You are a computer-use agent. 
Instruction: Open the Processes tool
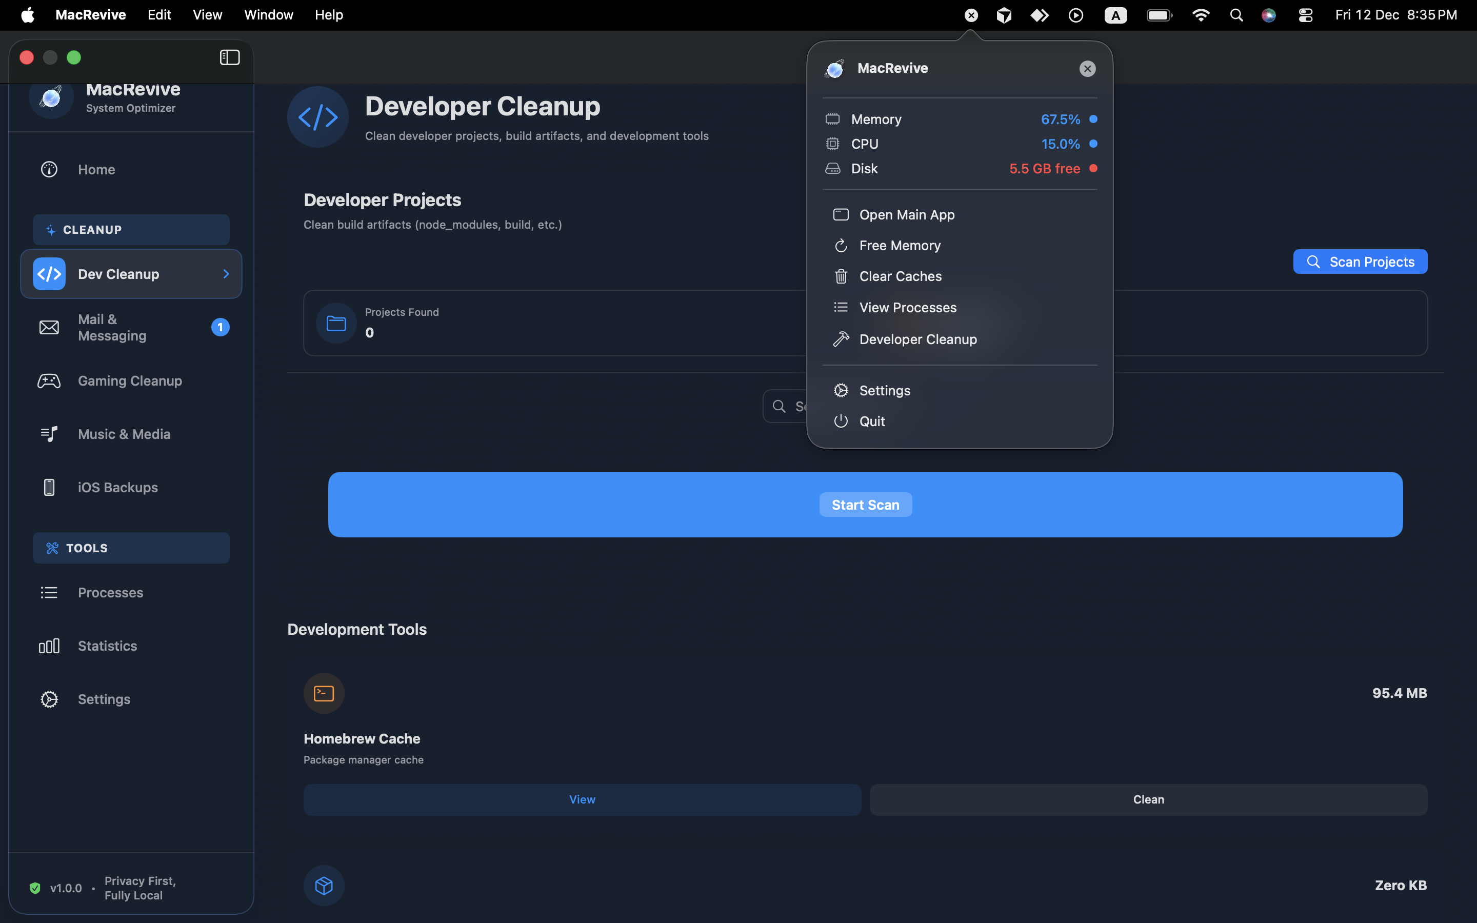[x=110, y=592]
